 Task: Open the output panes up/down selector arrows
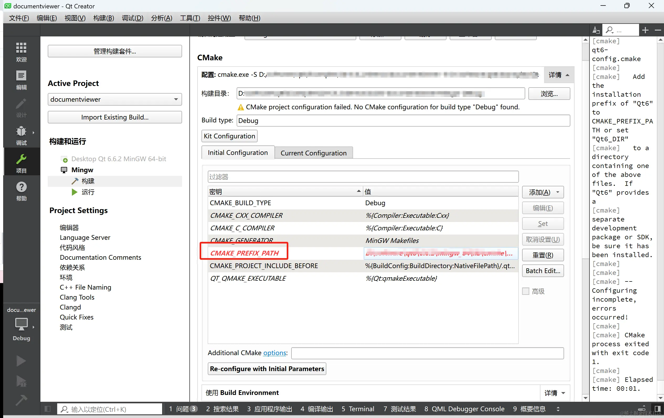coord(558,409)
